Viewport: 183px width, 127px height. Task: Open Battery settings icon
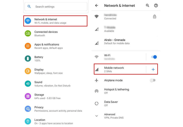(28, 59)
